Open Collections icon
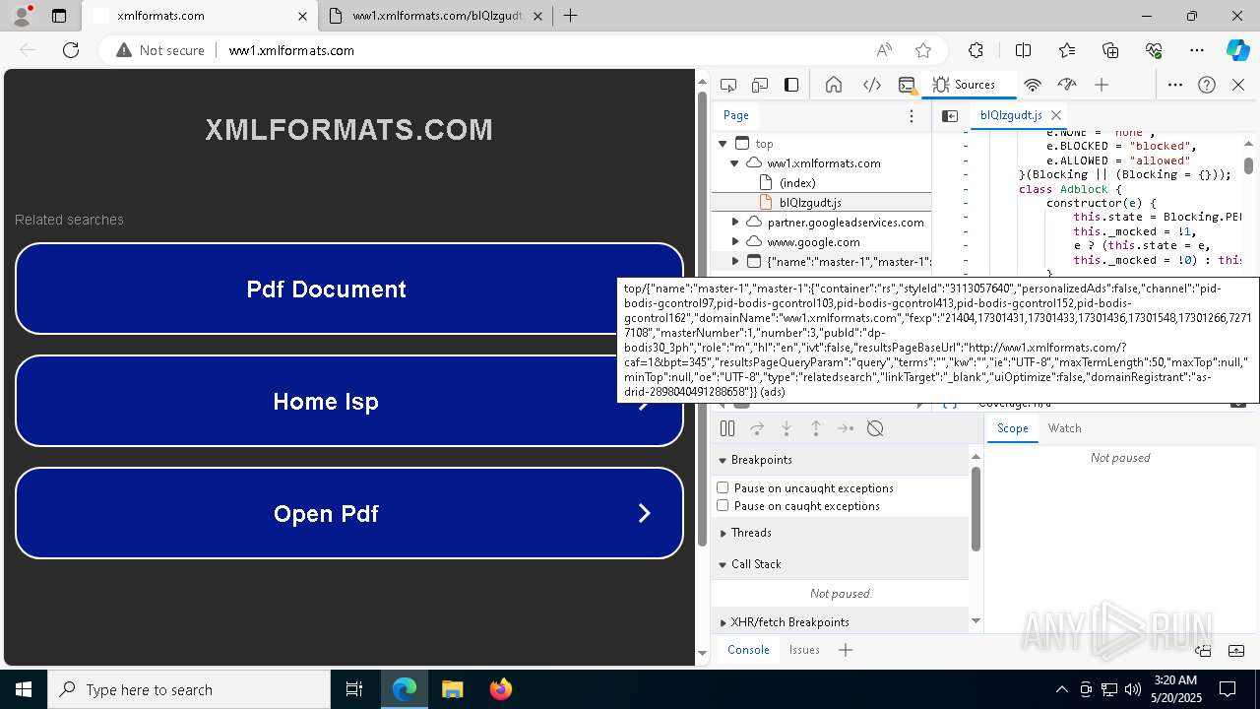This screenshot has height=709, width=1260. [1110, 50]
